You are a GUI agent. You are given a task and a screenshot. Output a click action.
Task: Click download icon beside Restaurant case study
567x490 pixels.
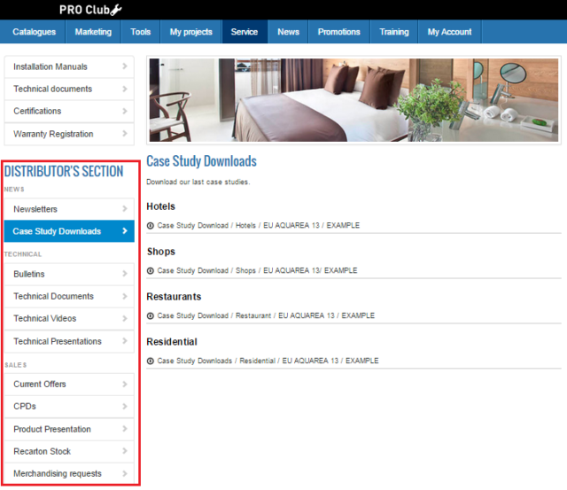pyautogui.click(x=151, y=316)
